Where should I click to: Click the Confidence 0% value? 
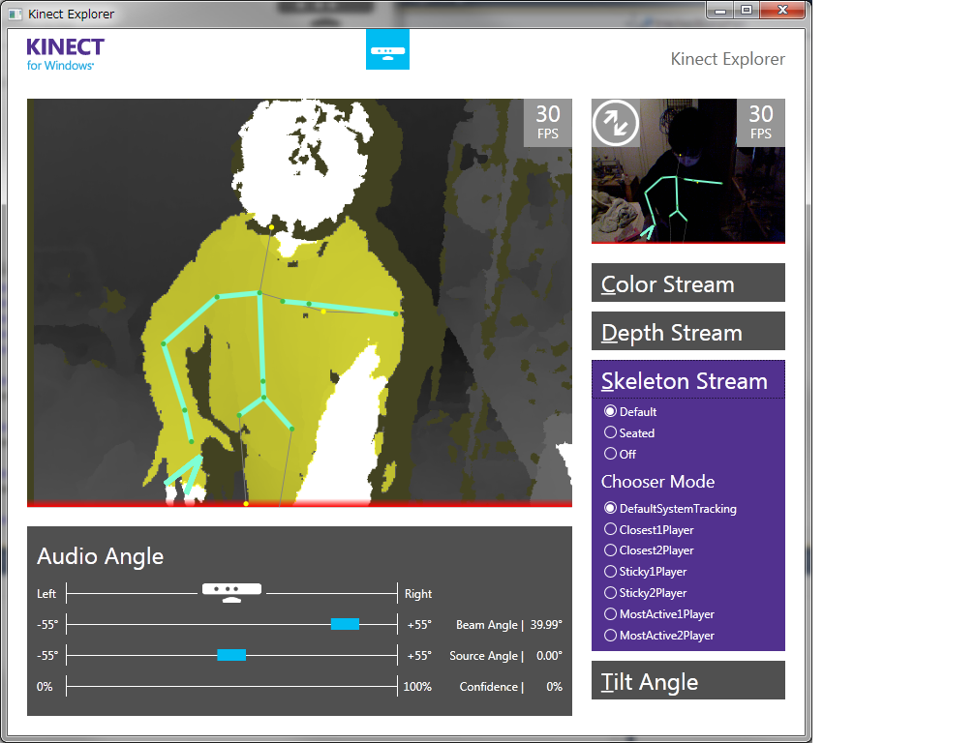point(554,687)
